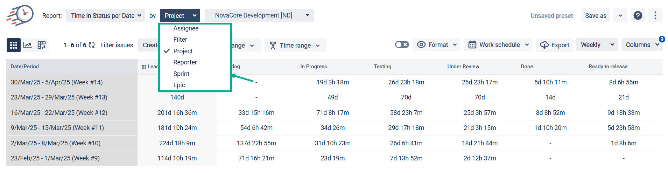Switch to line chart view
The width and height of the screenshot is (668, 173).
pos(28,45)
